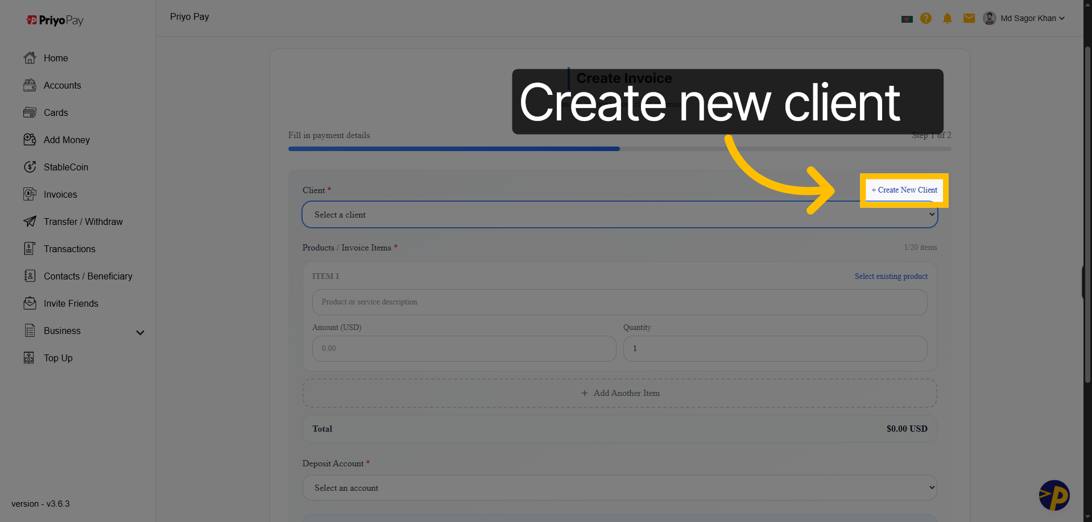Open the Cards page link

(x=56, y=112)
